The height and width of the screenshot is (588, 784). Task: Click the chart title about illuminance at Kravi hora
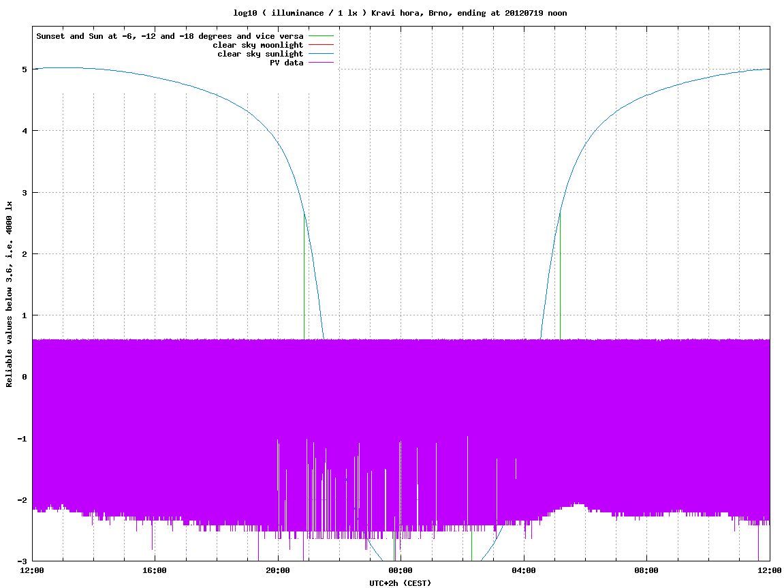click(x=400, y=13)
